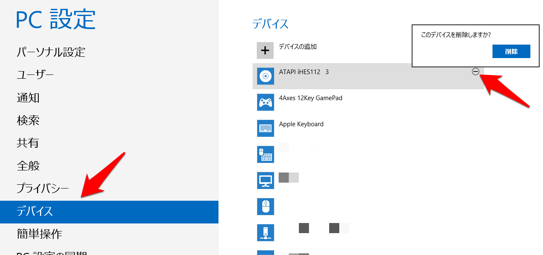Select the ATAPI iHES112 device name
Screen dimensions: 543x255
304,72
